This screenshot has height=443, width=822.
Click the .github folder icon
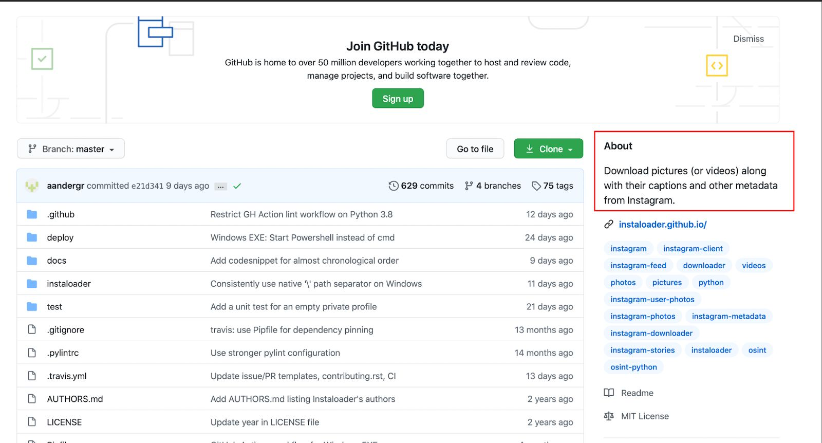pos(32,214)
